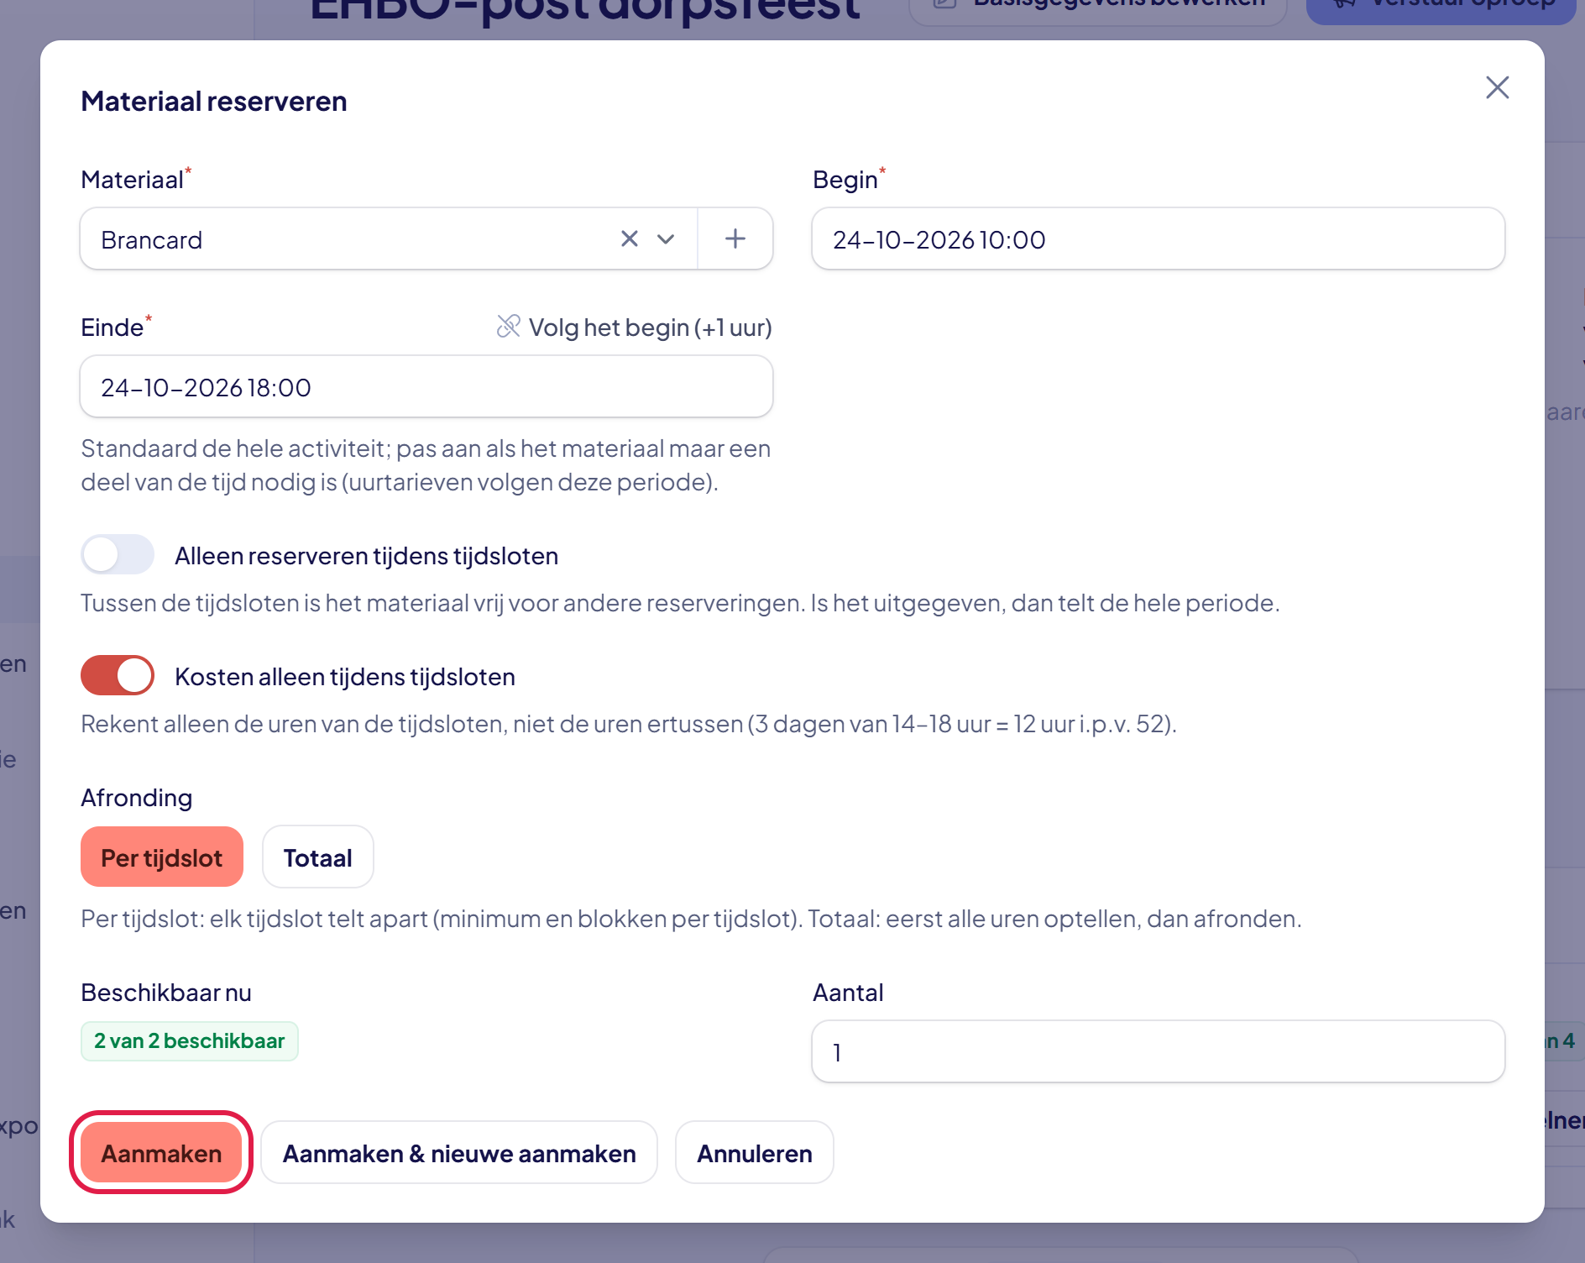Clear the Brancard selection

tap(629, 239)
